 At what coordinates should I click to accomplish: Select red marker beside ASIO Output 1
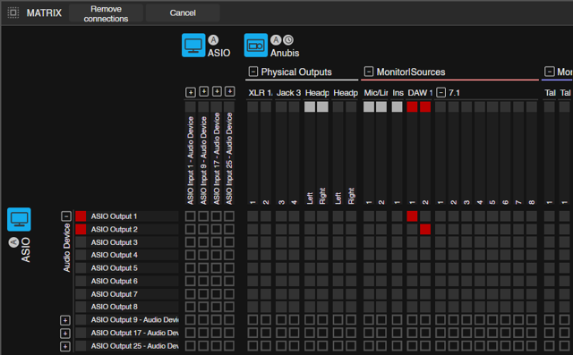point(81,216)
